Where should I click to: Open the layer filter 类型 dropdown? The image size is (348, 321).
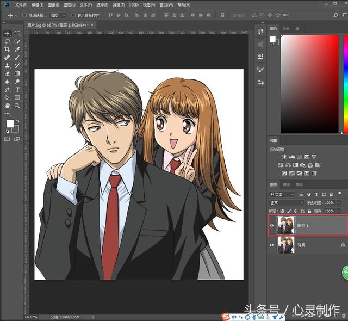point(282,194)
